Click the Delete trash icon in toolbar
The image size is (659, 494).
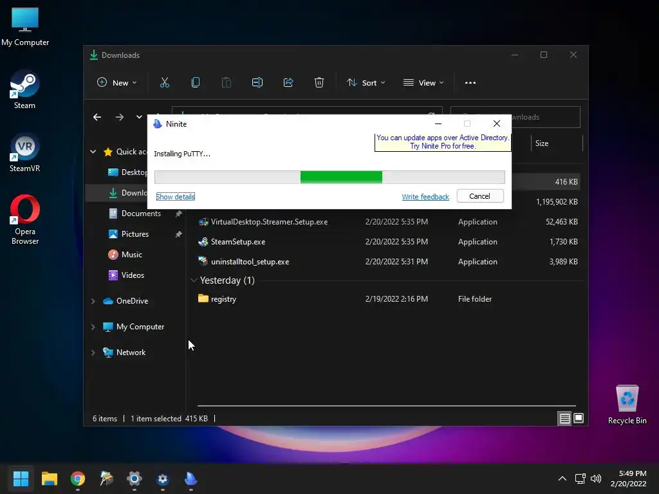(x=319, y=83)
